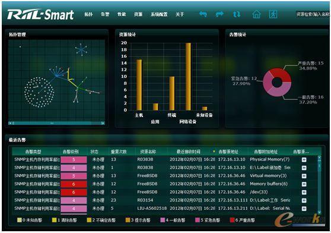Screen dimensions: 331x233
Task: Click the 告警级别 column header
Action: click(71, 152)
